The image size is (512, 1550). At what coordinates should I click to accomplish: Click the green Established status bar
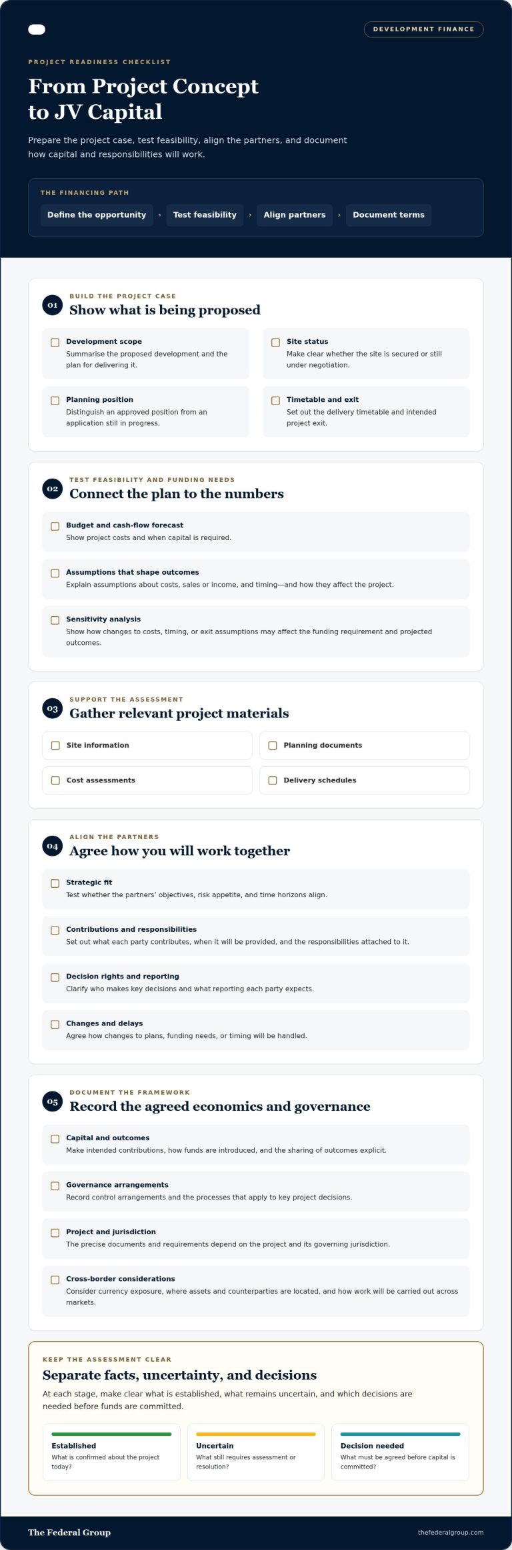(x=111, y=1434)
